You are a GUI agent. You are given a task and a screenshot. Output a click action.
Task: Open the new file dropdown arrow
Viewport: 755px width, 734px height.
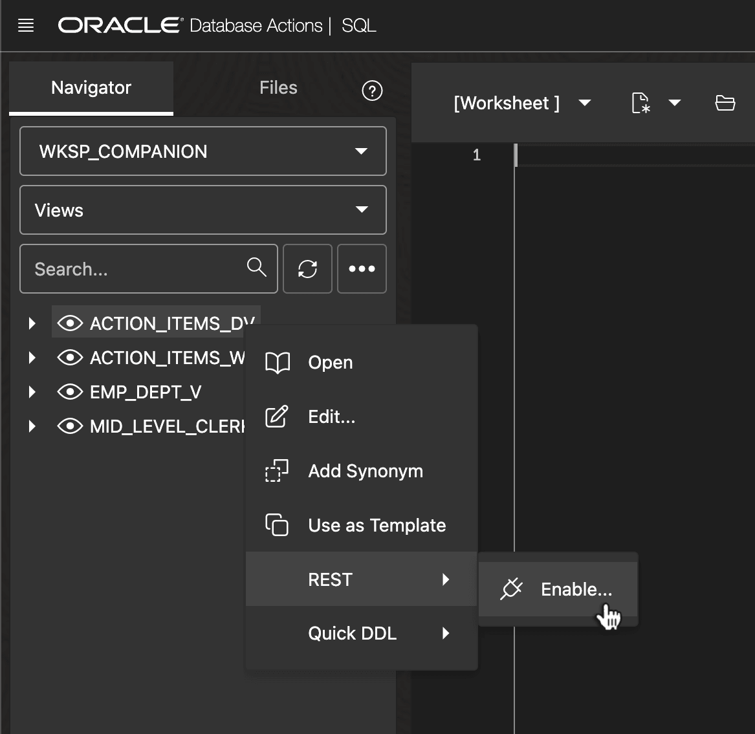point(675,103)
